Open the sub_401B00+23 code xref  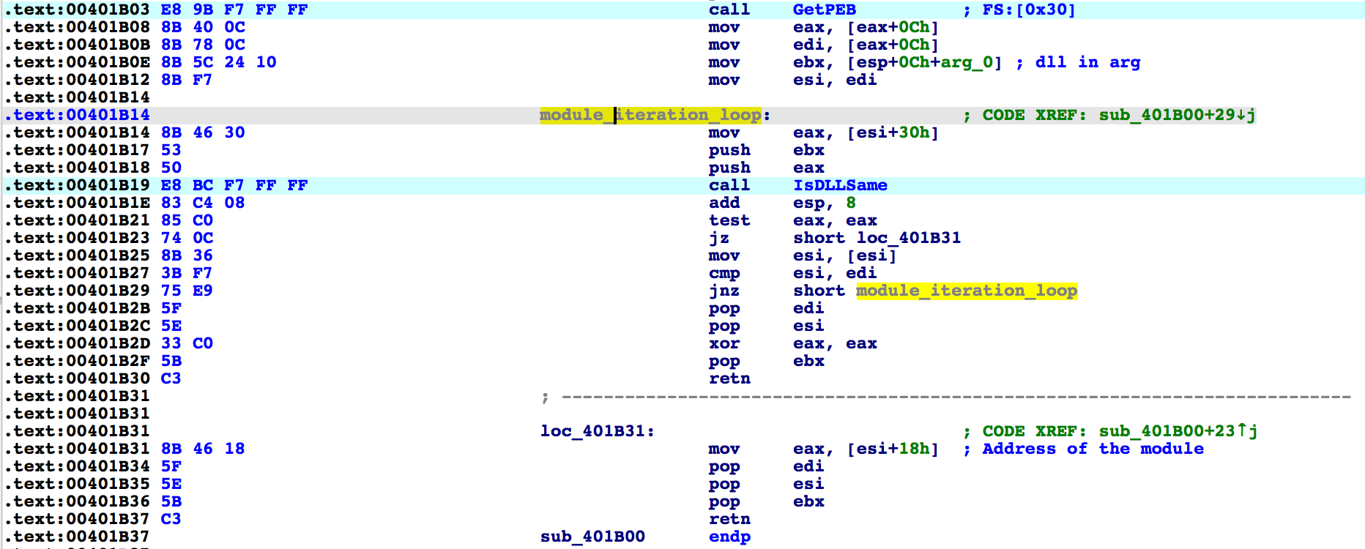tap(1177, 431)
